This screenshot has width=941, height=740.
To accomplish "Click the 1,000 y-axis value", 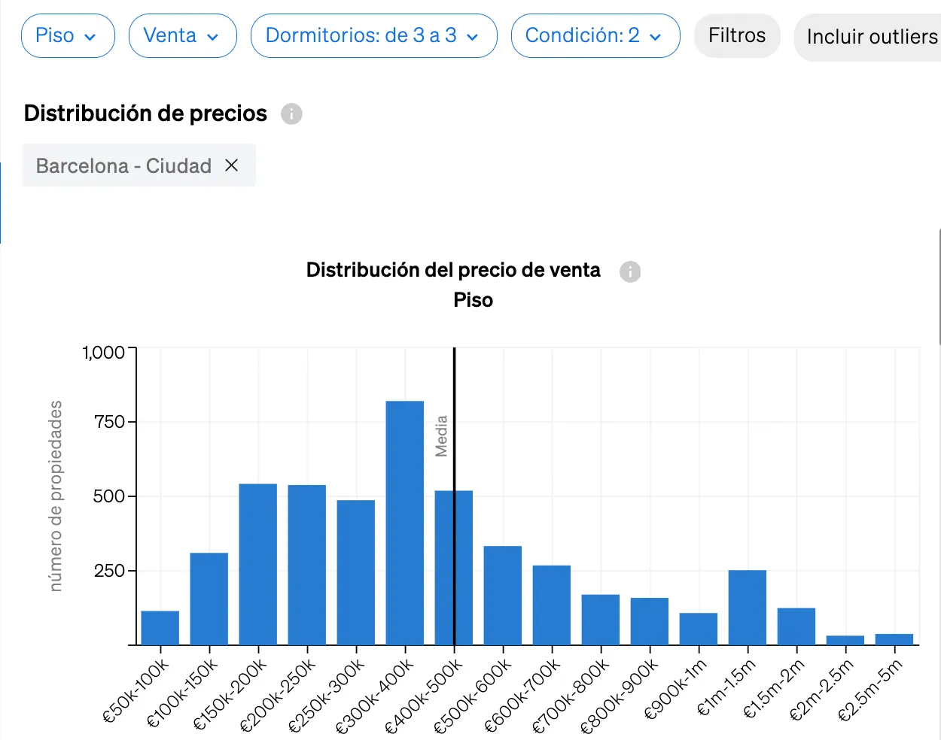I will click(104, 352).
